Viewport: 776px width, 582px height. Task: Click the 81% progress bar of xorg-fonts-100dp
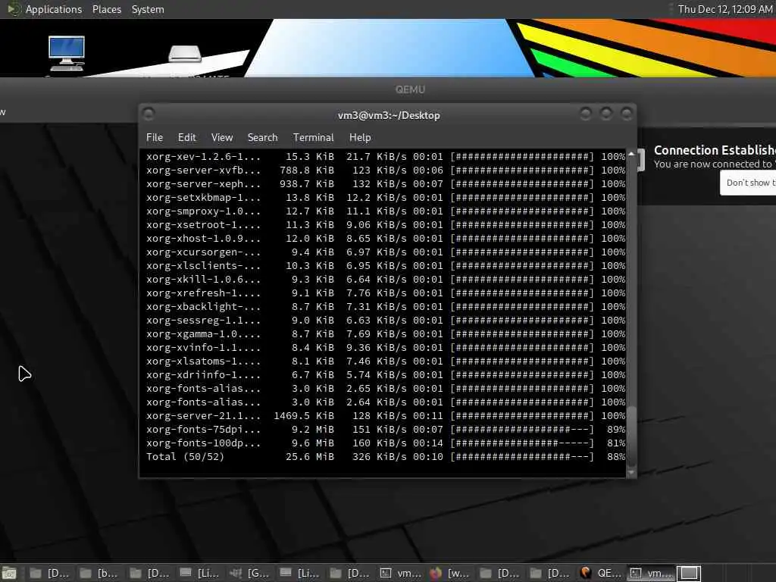coord(522,443)
